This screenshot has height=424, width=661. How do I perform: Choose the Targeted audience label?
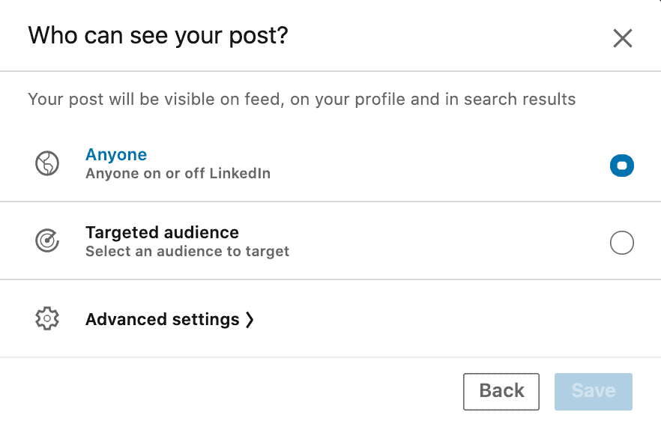[x=162, y=232]
